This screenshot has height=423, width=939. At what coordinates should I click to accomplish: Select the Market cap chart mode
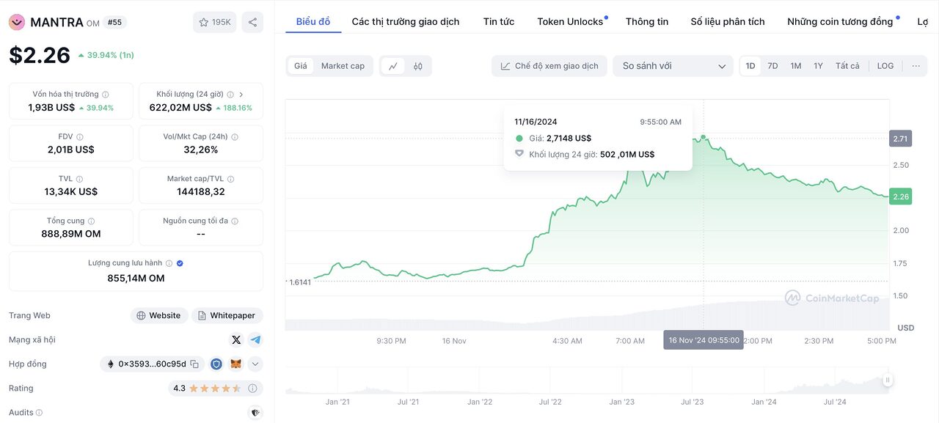point(343,66)
